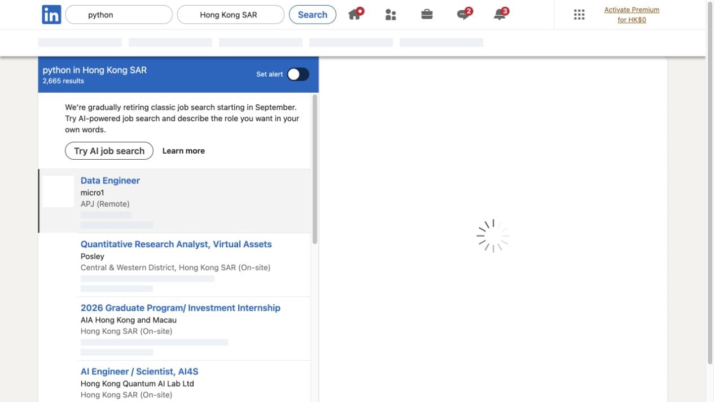Click the Search button

point(313,15)
